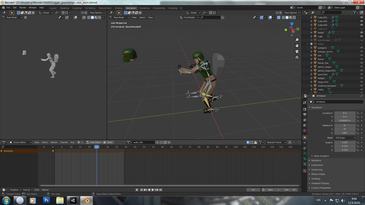The image size is (365, 205).
Task: Open the Outliner filter funnel icon
Action: point(355,13)
